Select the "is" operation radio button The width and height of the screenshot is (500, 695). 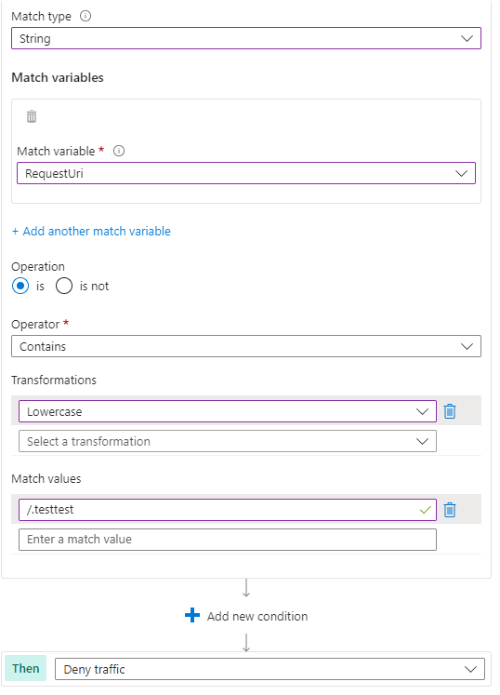[x=20, y=286]
